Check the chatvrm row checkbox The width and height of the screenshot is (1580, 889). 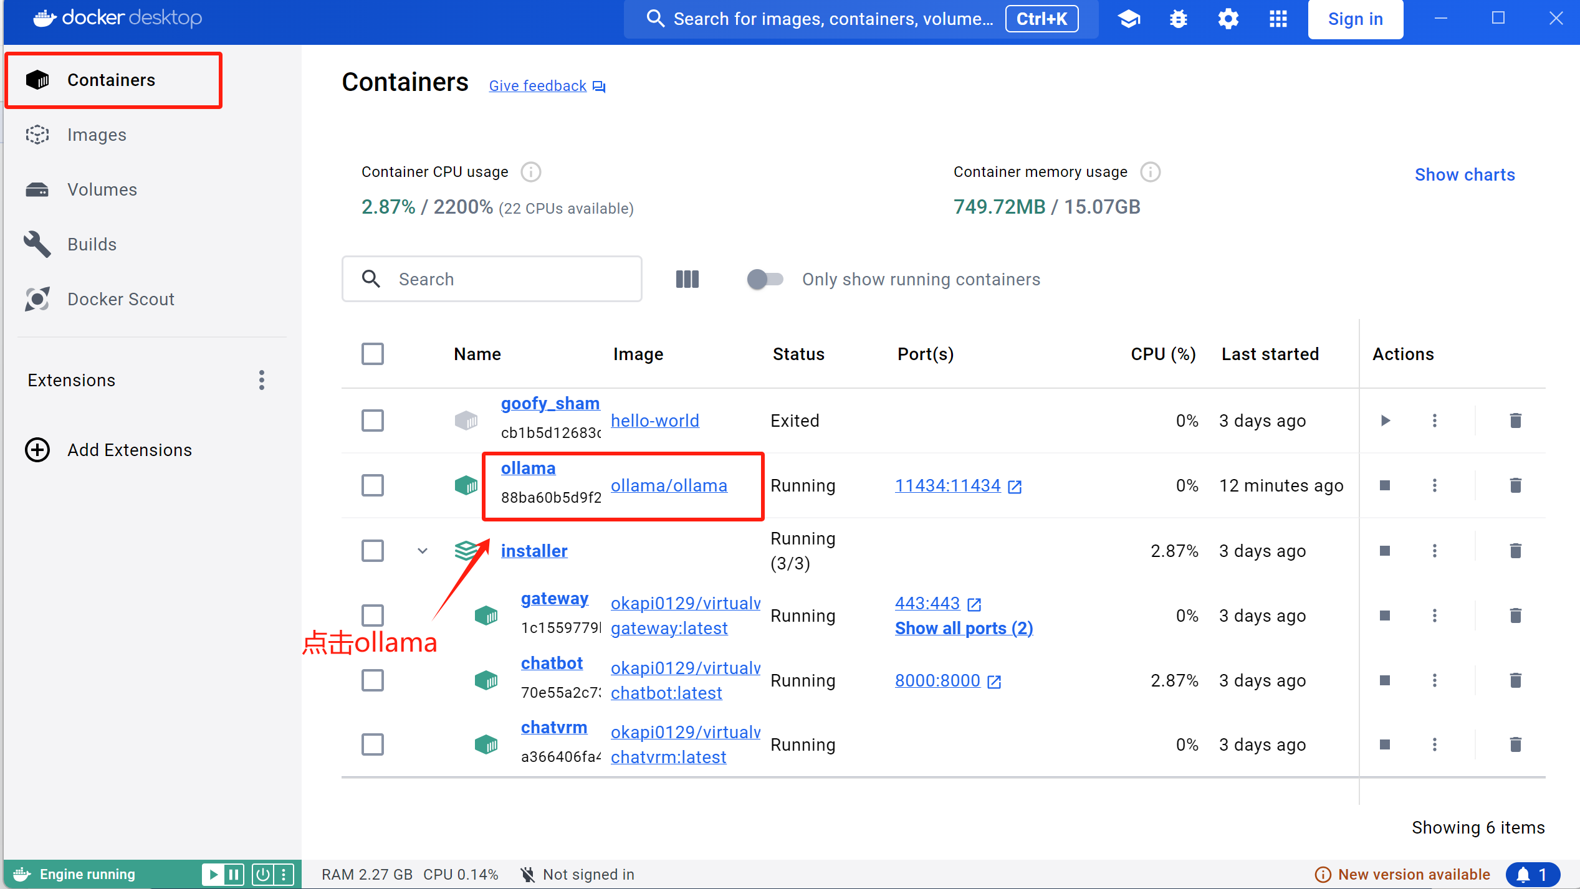point(373,744)
